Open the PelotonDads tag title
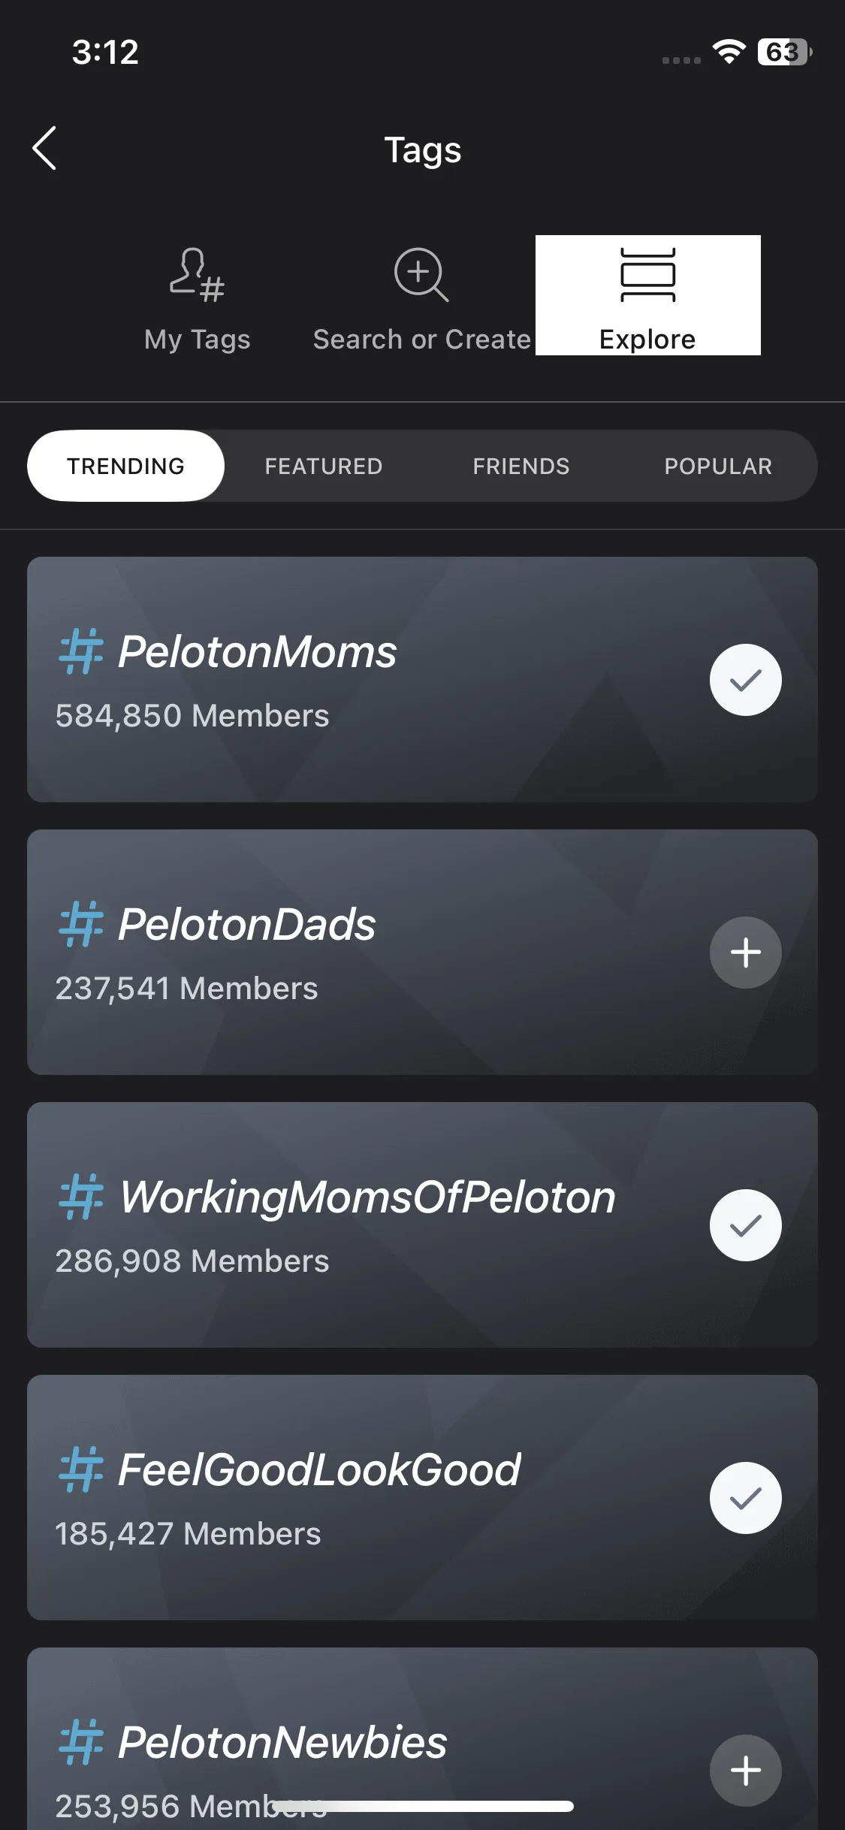The image size is (845, 1830). 247,925
